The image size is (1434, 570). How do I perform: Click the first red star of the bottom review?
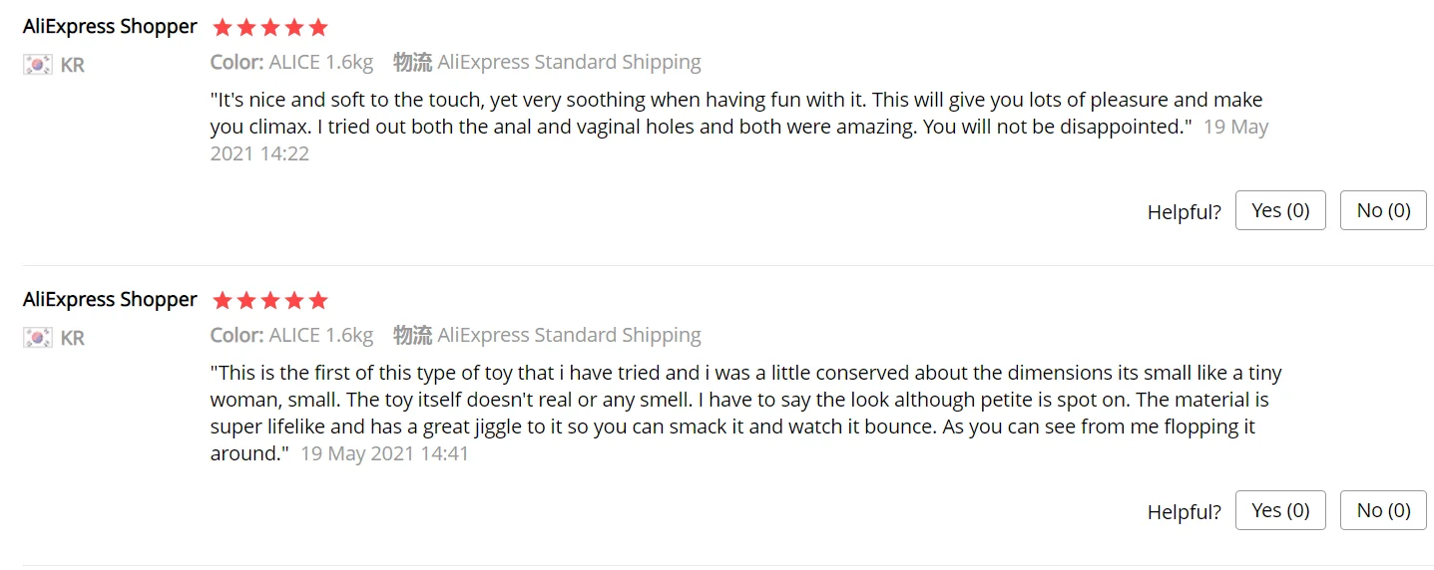point(223,301)
